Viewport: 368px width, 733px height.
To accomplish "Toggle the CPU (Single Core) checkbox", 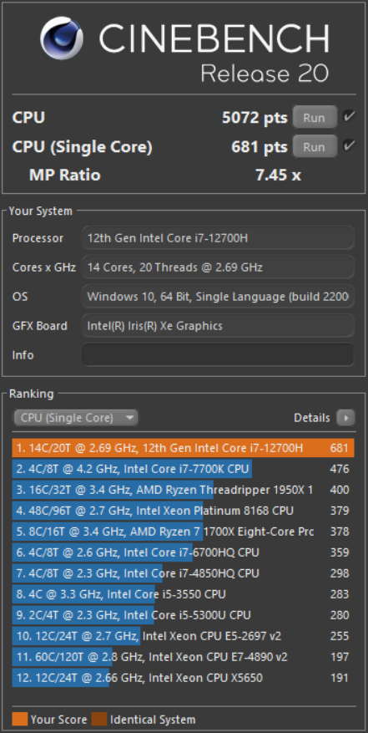I will click(x=348, y=146).
